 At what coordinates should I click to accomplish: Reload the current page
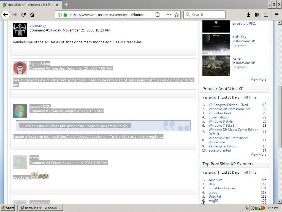tap(23, 15)
